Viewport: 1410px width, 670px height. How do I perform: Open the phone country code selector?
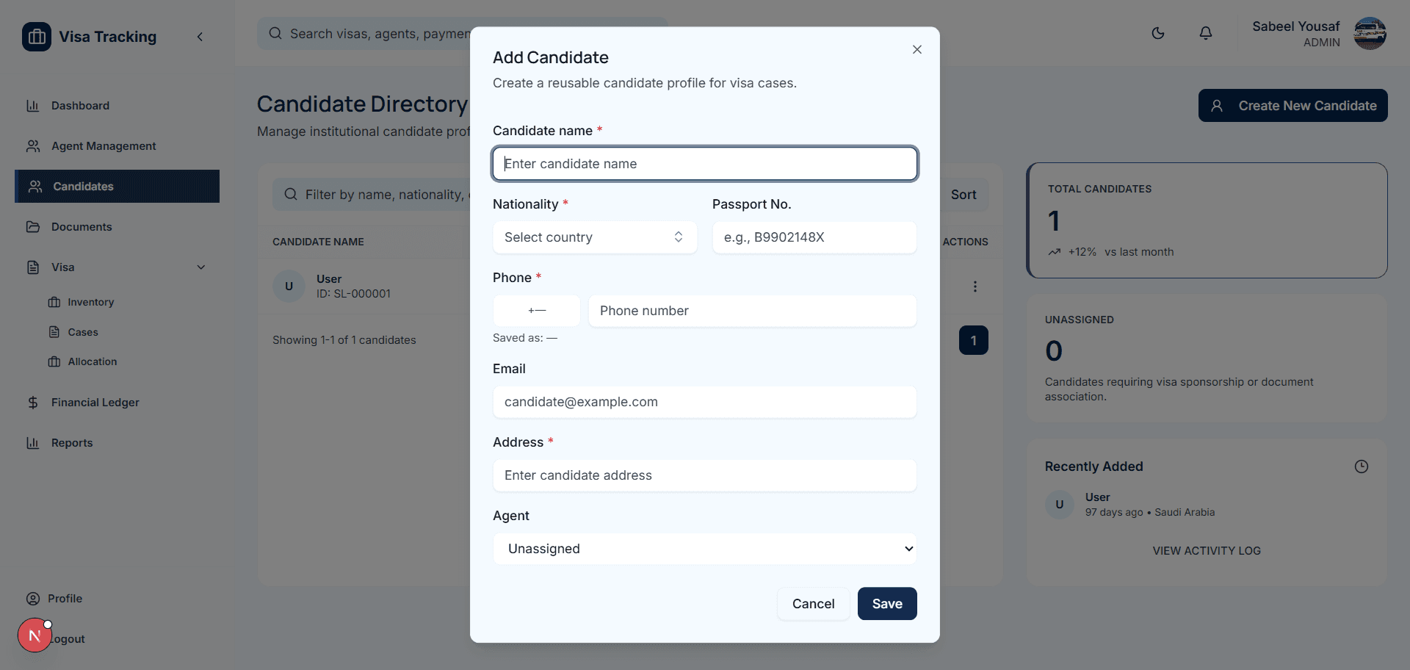(537, 311)
